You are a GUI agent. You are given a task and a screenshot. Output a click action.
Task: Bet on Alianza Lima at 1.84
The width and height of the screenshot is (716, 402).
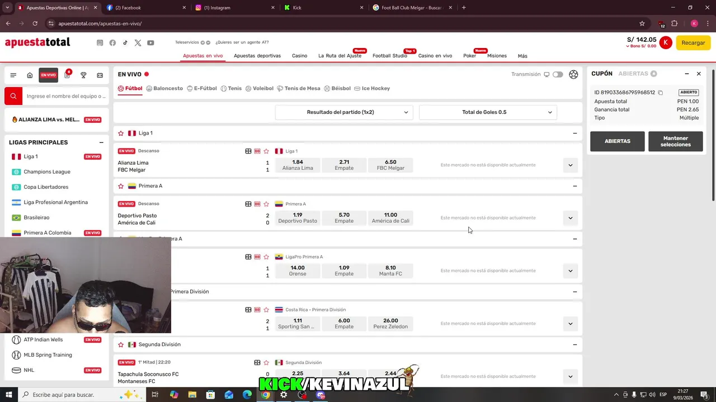[298, 165]
